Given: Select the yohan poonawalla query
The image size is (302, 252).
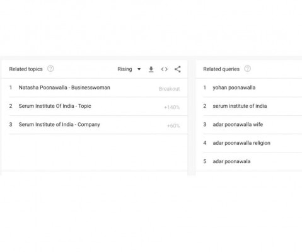Looking at the screenshot, I should point(234,88).
